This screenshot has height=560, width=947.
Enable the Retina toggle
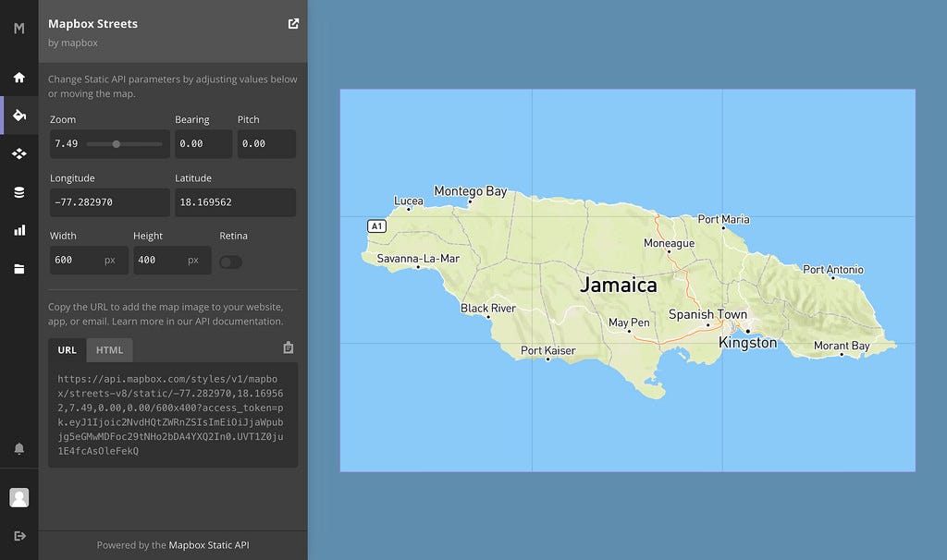click(229, 262)
